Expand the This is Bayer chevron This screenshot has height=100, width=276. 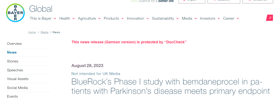click(55, 18)
